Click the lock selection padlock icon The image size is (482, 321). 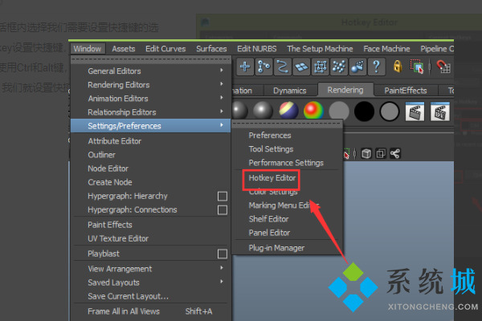coord(396,67)
